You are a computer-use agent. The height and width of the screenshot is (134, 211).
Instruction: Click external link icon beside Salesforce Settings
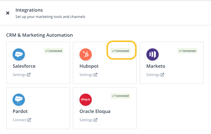[x=29, y=75]
